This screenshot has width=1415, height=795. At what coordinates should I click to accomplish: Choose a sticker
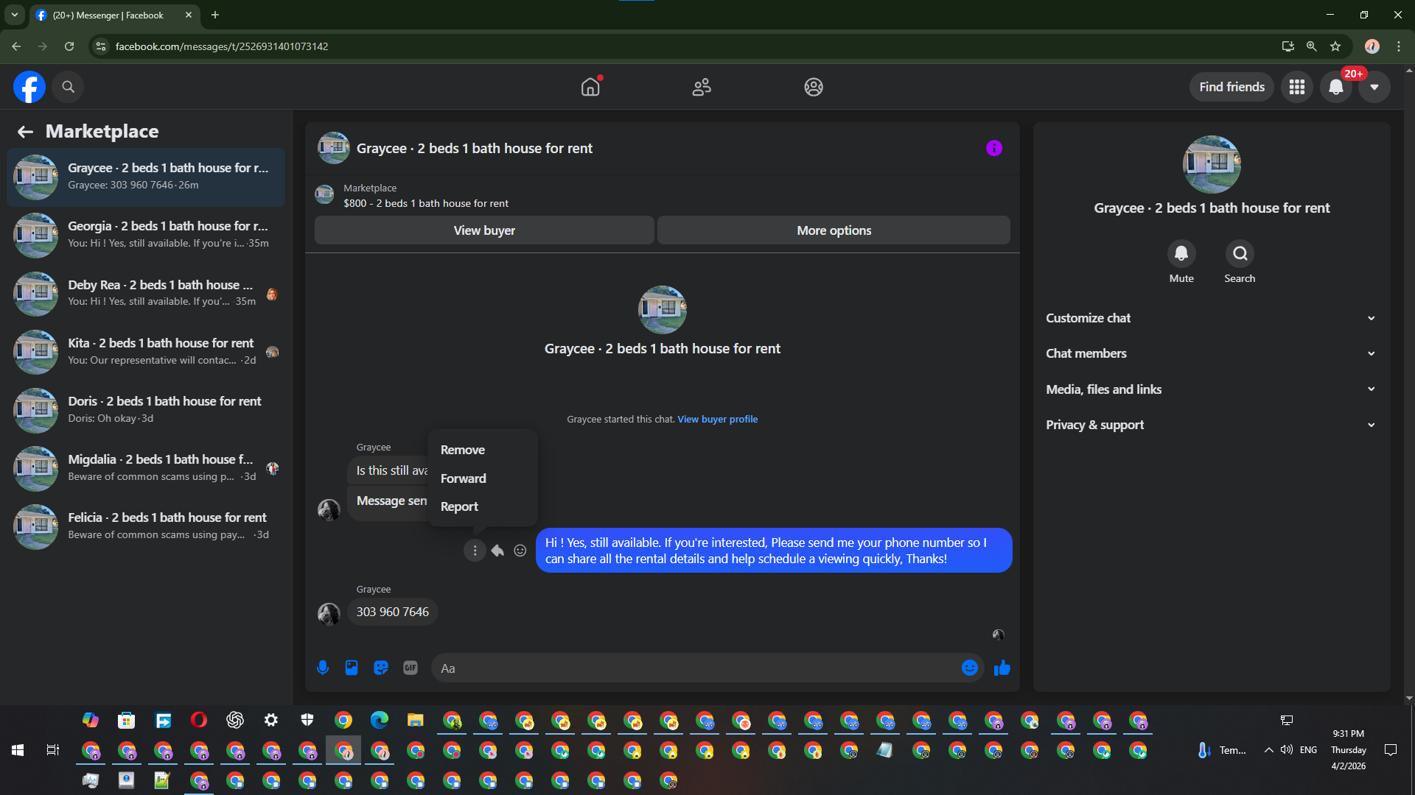tap(381, 668)
